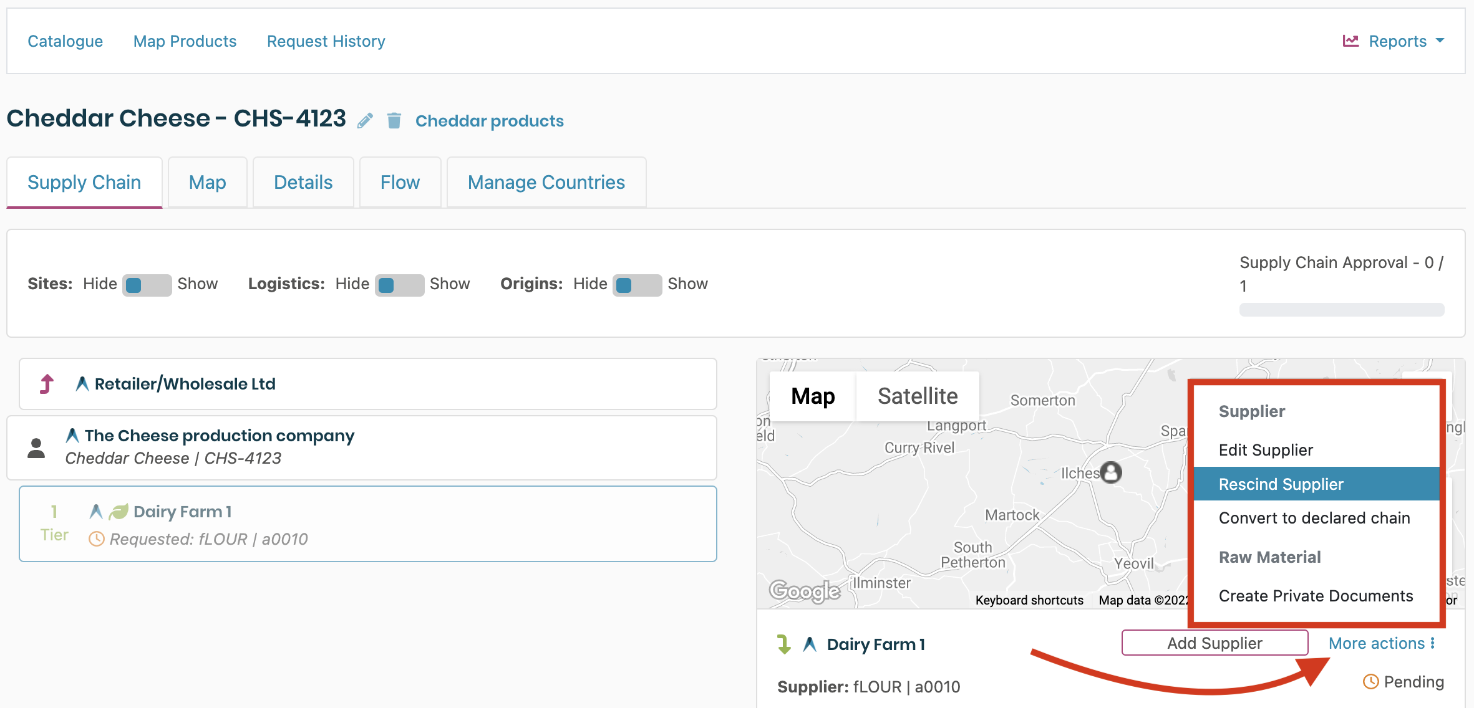Click the trash delete icon beside title

click(x=394, y=120)
